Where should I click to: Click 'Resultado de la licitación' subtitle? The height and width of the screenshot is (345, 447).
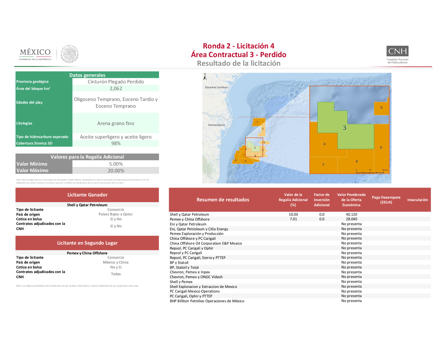click(239, 63)
